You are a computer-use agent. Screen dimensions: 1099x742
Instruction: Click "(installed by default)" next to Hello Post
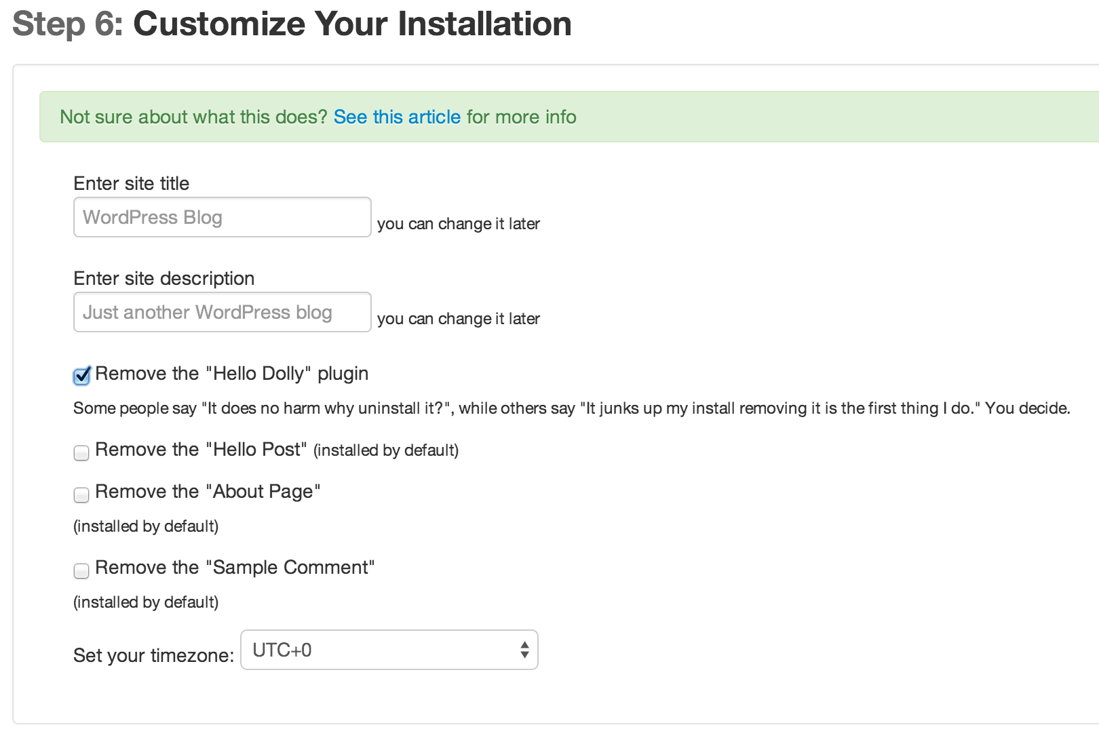(x=386, y=450)
